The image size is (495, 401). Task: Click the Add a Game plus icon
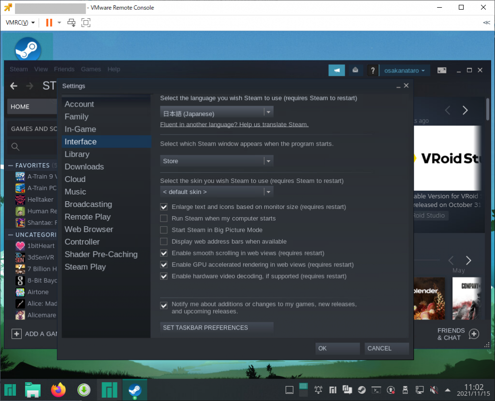(x=16, y=333)
